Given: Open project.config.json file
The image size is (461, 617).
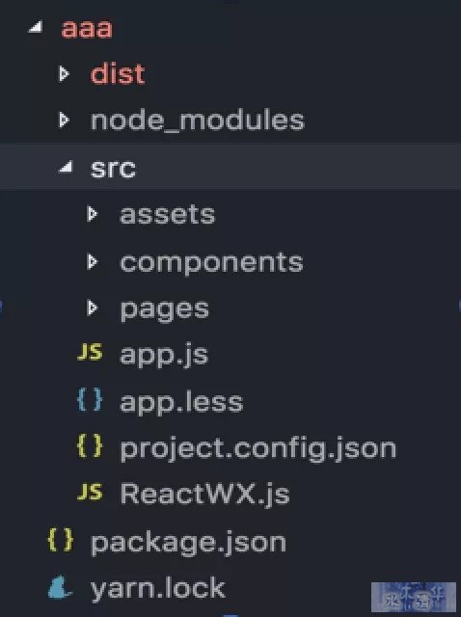Looking at the screenshot, I should click(x=258, y=449).
